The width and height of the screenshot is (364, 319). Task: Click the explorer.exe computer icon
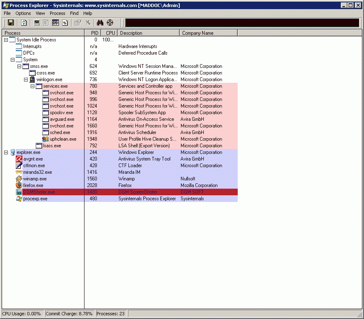point(12,152)
